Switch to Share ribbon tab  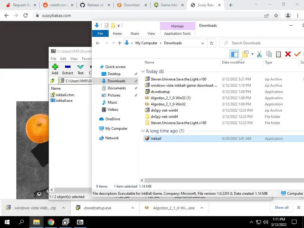(134, 34)
